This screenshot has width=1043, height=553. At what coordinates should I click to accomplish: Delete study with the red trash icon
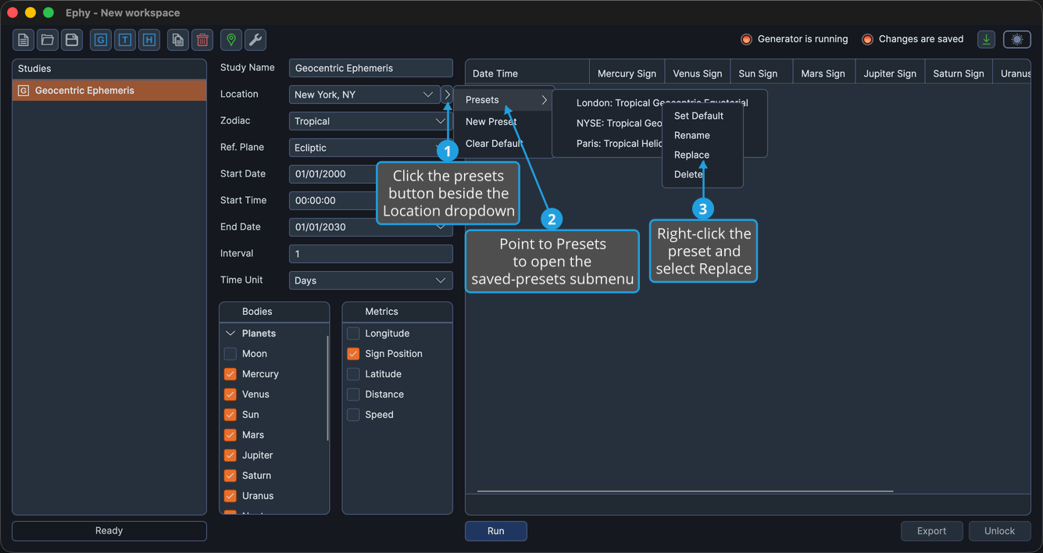click(x=202, y=40)
